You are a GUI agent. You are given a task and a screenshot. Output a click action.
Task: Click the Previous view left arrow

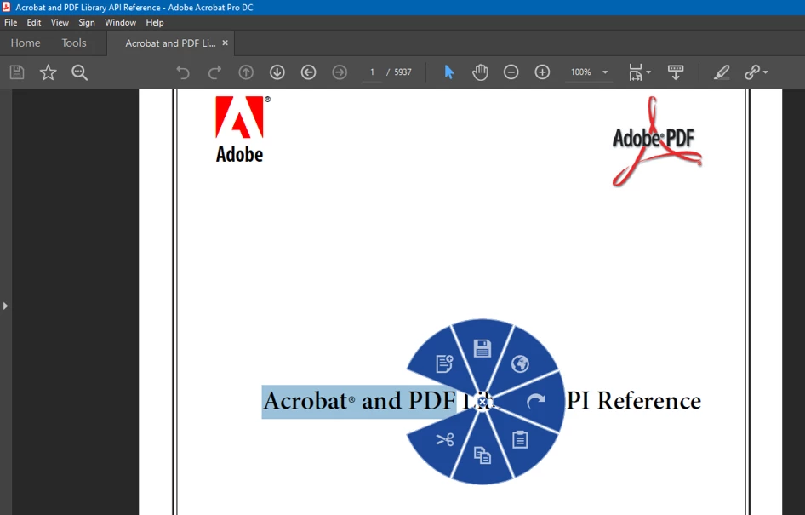tap(309, 72)
